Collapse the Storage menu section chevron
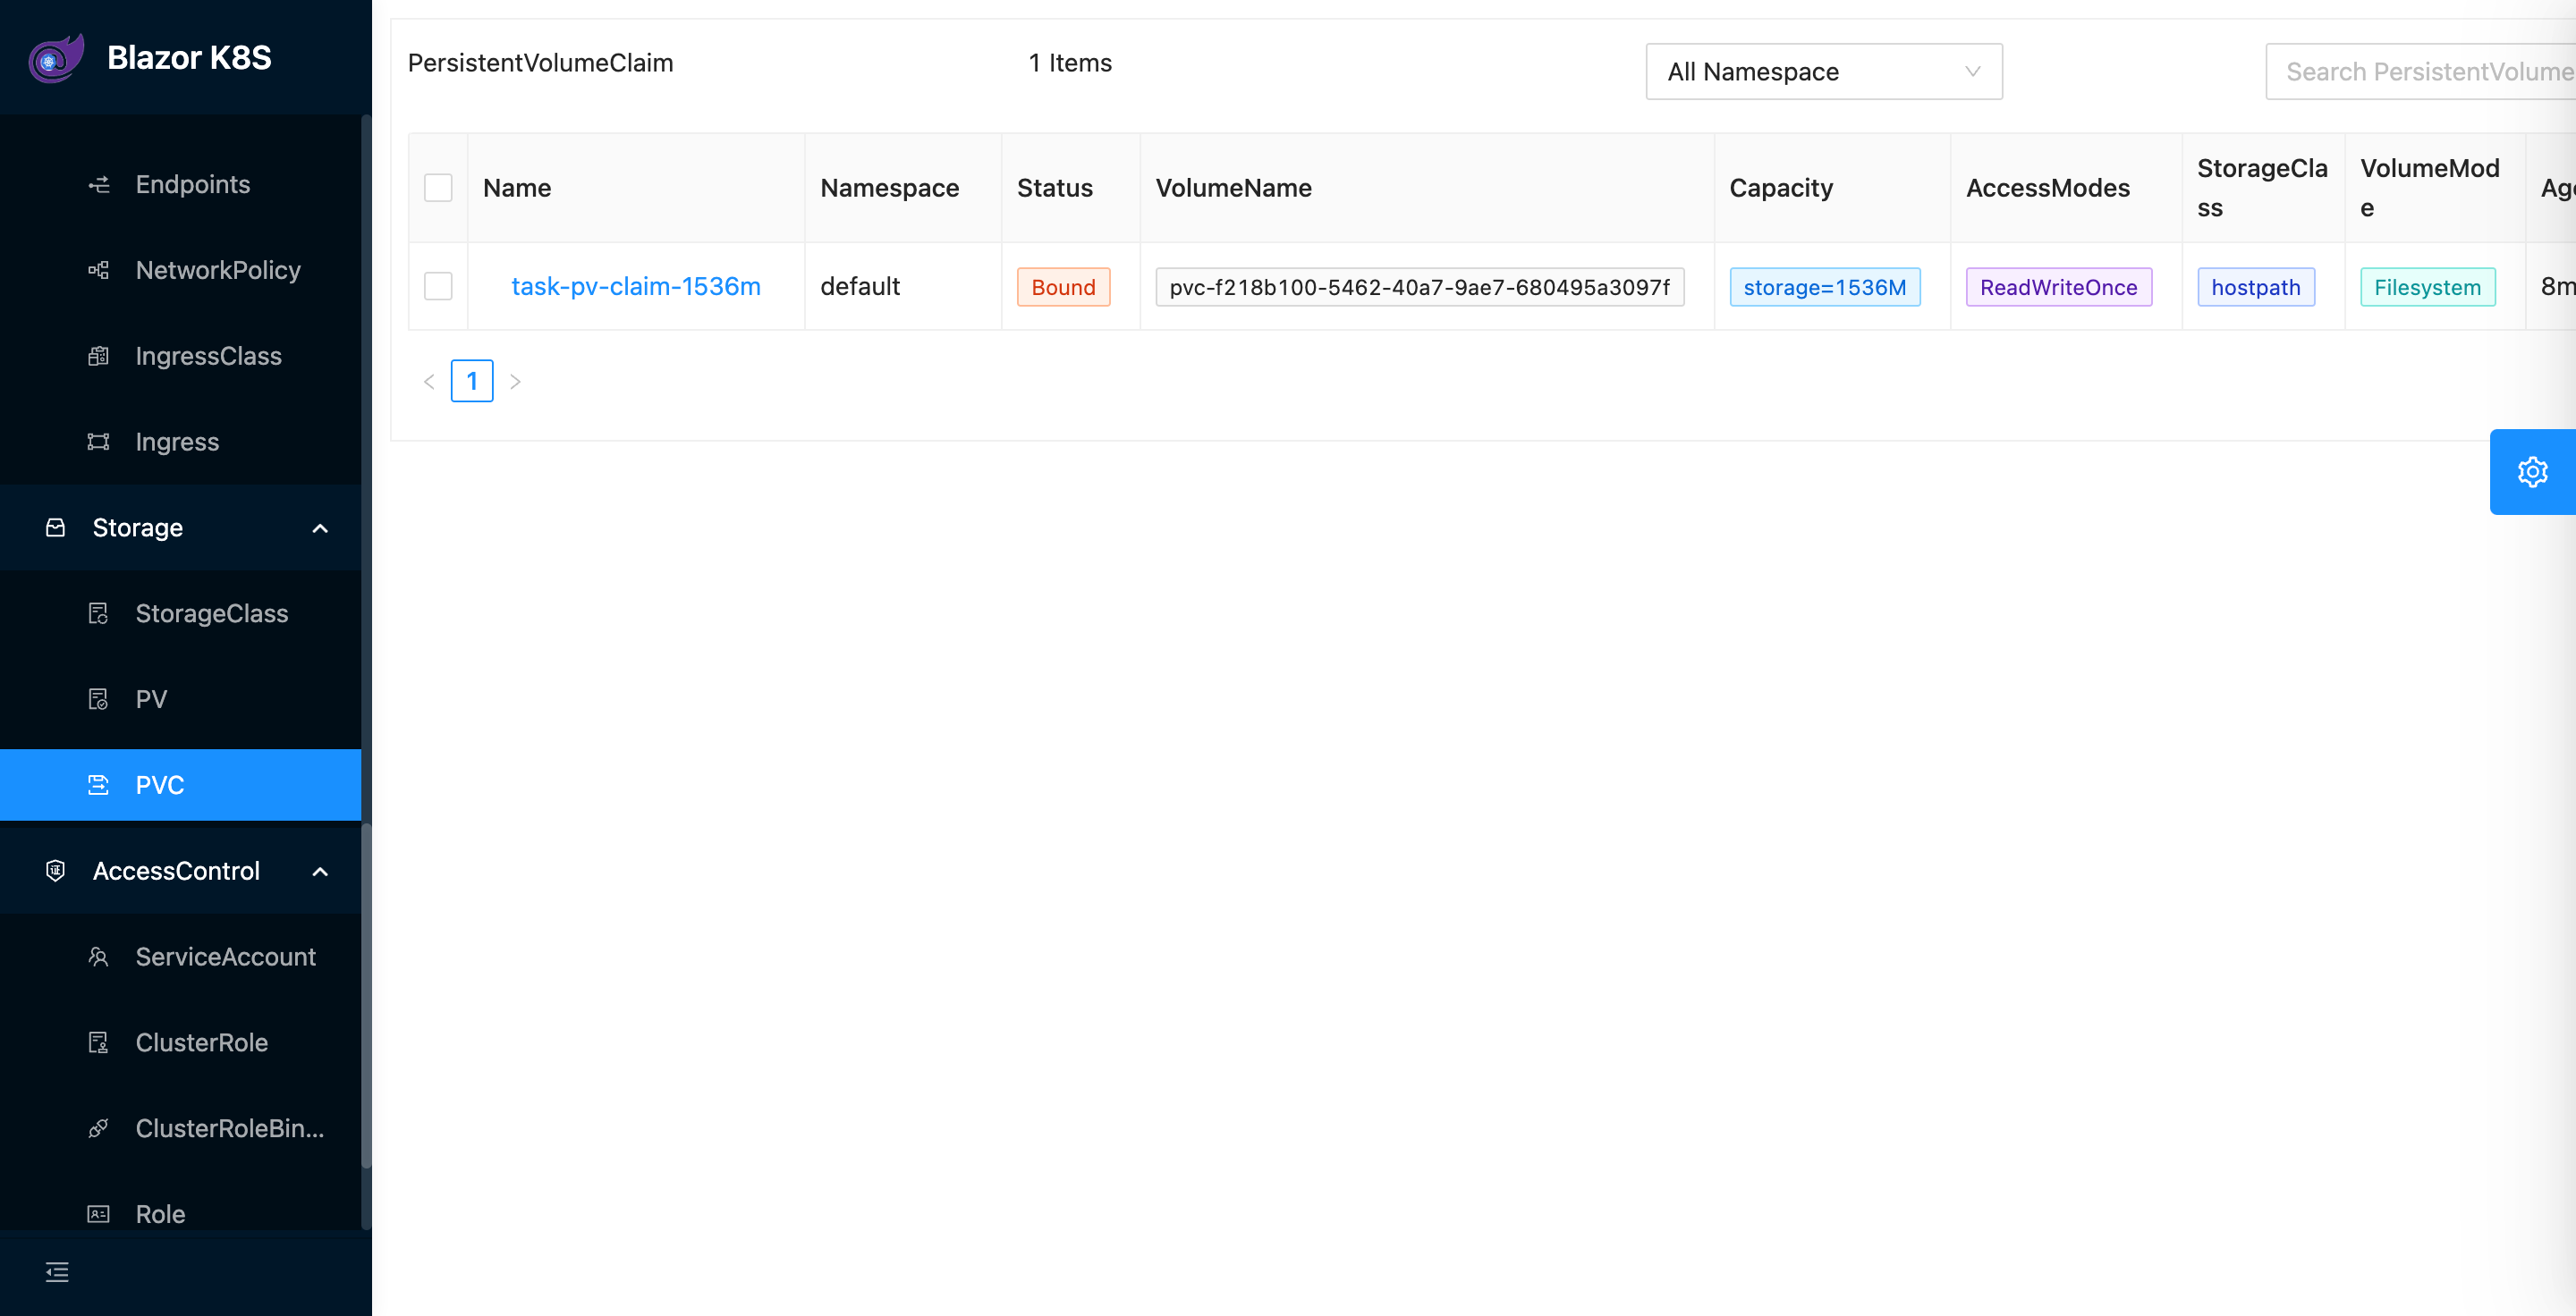2576x1316 pixels. pyautogui.click(x=320, y=528)
